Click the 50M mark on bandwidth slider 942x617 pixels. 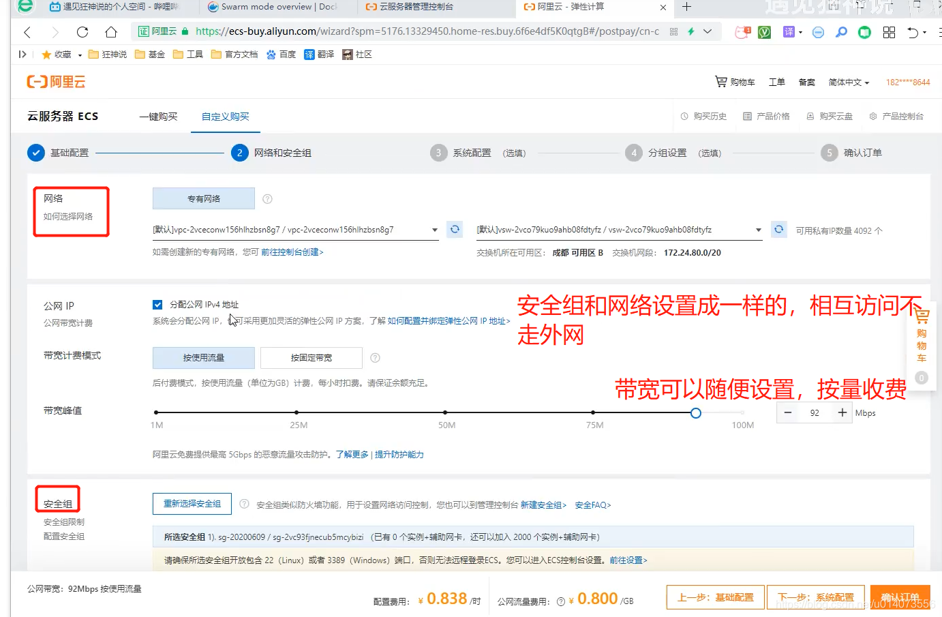[446, 413]
